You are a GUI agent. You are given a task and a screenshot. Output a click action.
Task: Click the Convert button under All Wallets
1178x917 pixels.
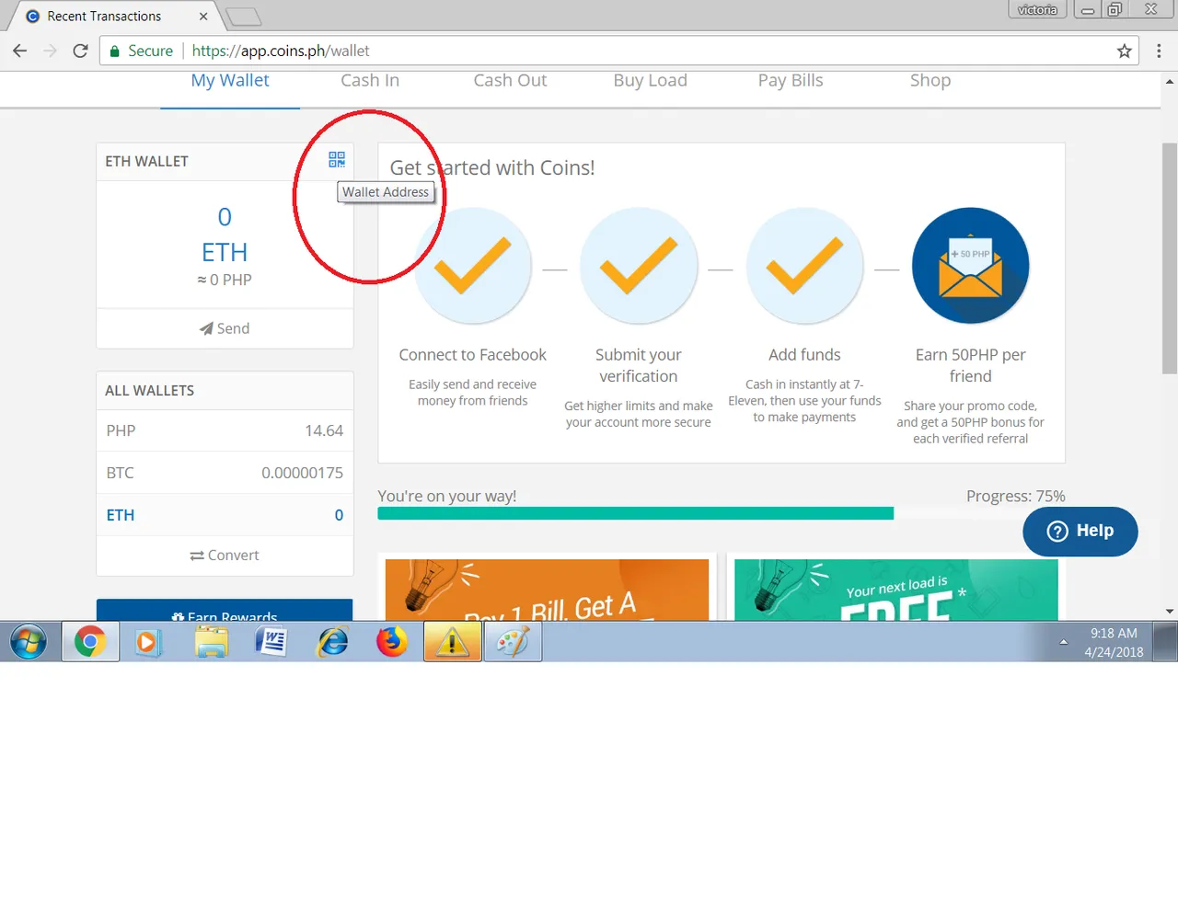(x=225, y=556)
